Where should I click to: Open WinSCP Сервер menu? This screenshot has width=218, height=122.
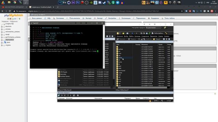point(160,36)
